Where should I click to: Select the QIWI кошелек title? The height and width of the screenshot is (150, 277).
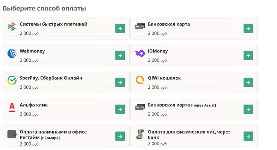[164, 78]
